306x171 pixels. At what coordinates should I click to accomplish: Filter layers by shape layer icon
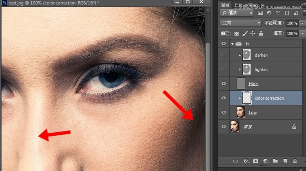[x=287, y=13]
